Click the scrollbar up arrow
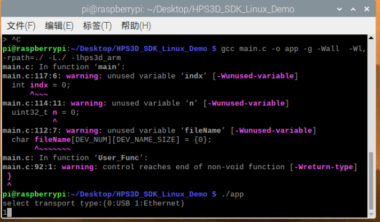The height and width of the screenshot is (222, 380). click(371, 38)
